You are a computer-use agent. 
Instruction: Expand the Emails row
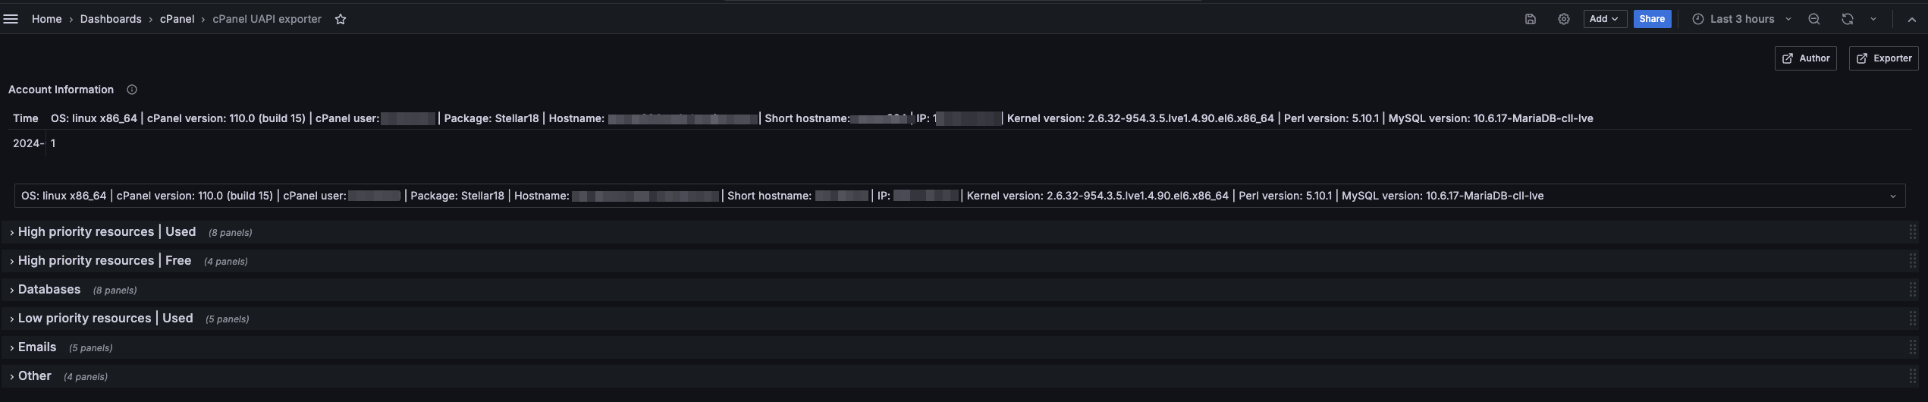click(37, 347)
